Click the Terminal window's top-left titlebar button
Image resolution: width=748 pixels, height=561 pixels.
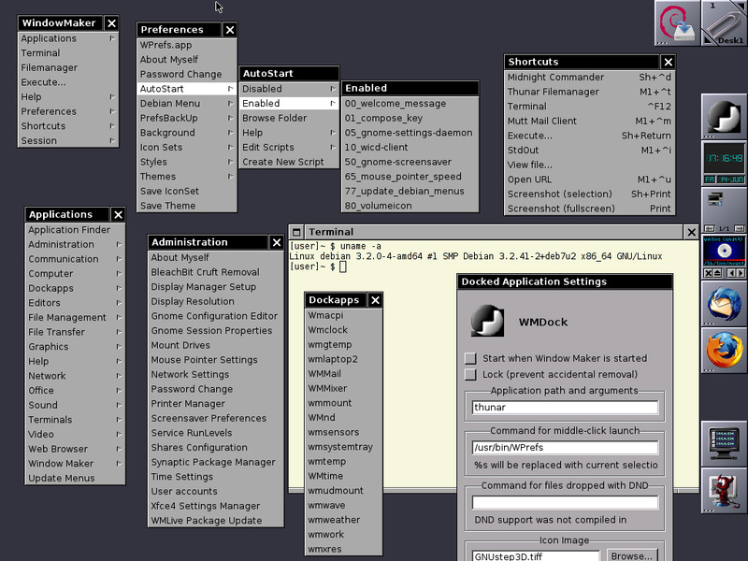pos(296,232)
